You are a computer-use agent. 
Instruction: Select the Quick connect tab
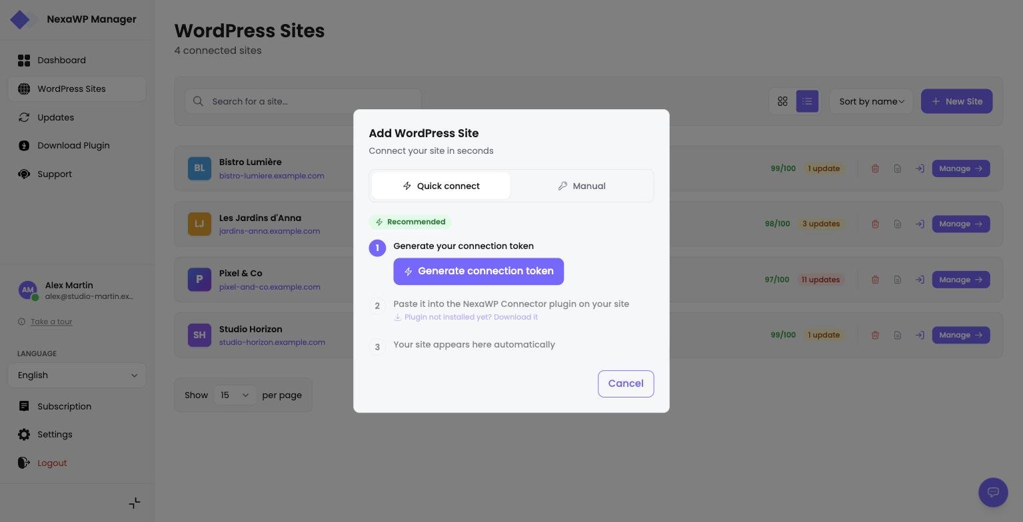click(441, 186)
